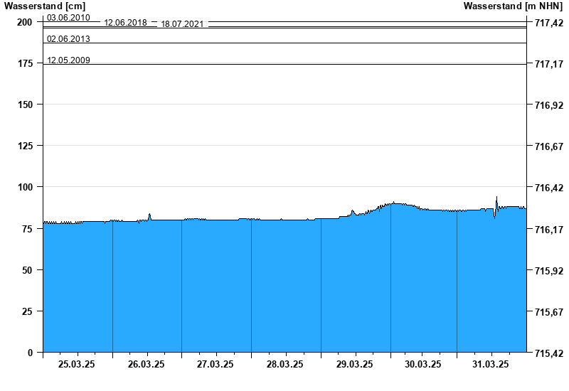
Task: Click the 25.03.25 date on x-axis
Action: pyautogui.click(x=76, y=364)
